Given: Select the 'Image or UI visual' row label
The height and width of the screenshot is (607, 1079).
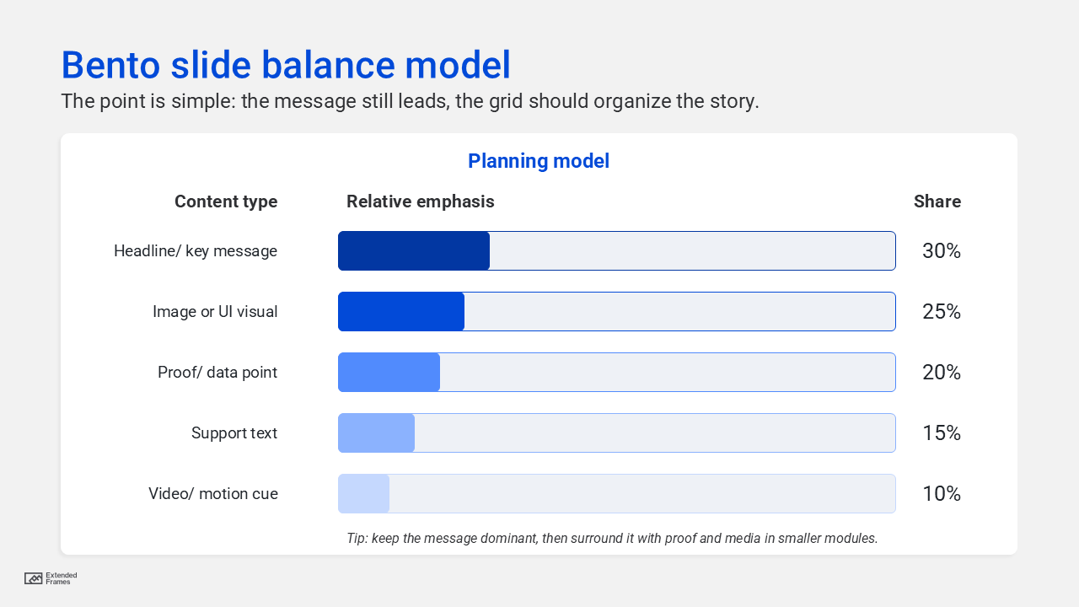Looking at the screenshot, I should click(215, 312).
